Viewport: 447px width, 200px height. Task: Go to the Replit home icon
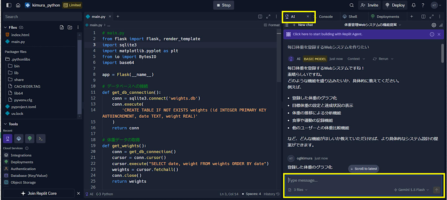click(18, 5)
